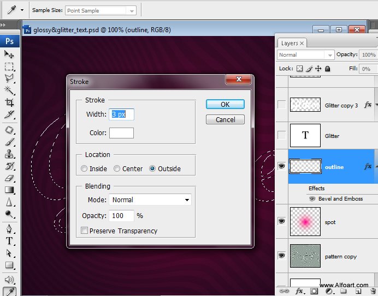Open the stroke Color swatch
Screen dimensions: 378x296
[x=121, y=133]
